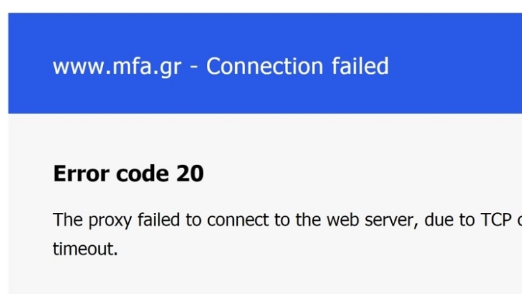
Task: Click the word "to" before "TCP"
Action: (466, 220)
